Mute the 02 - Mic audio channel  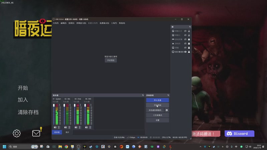click(x=65, y=127)
